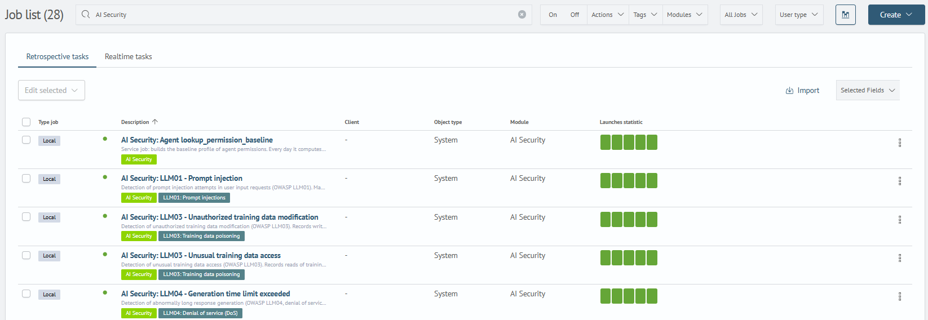
Task: Open the All Jobs dropdown
Action: pyautogui.click(x=741, y=15)
